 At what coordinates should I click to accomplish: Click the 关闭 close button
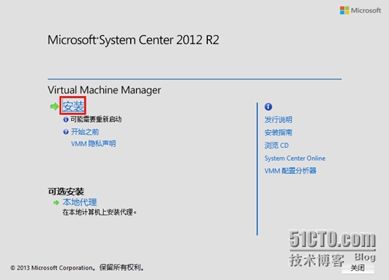tap(357, 268)
